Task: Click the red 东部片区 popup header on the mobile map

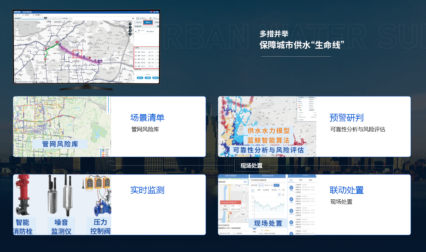Action: [x=231, y=202]
